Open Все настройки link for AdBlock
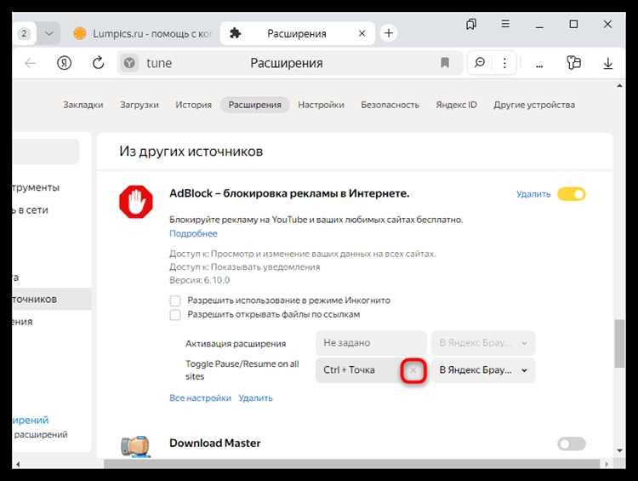Viewport: 638px width, 481px height. click(200, 398)
